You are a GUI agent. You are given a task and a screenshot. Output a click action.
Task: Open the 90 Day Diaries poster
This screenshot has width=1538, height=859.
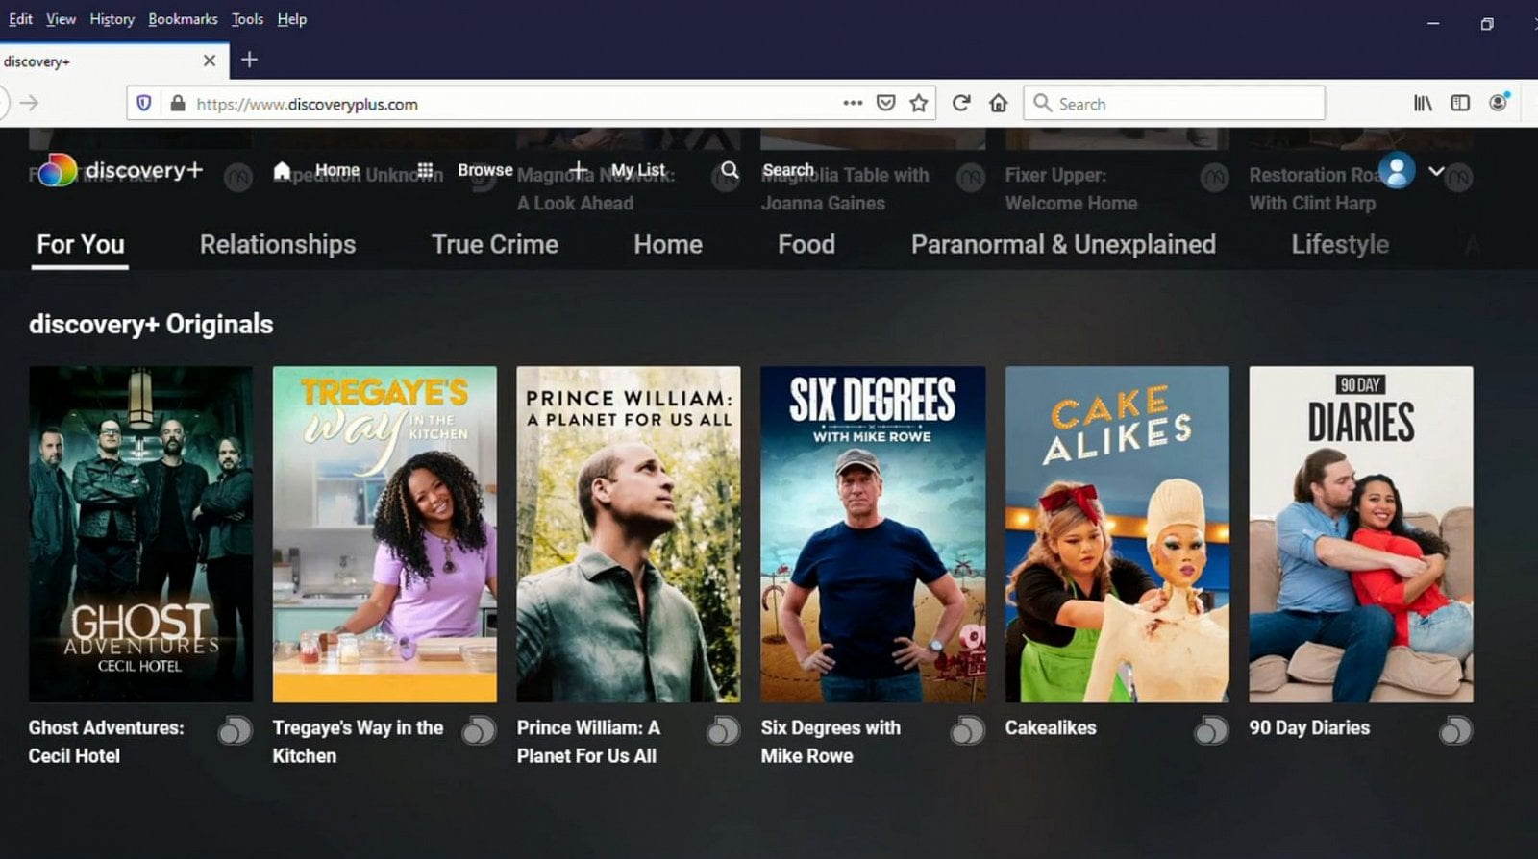point(1361,534)
